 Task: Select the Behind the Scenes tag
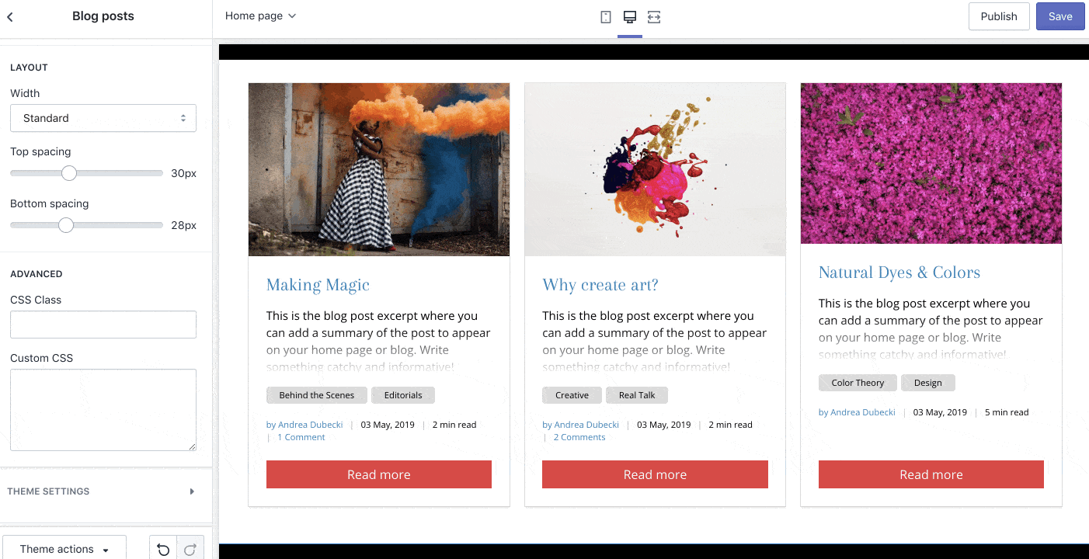click(x=316, y=395)
